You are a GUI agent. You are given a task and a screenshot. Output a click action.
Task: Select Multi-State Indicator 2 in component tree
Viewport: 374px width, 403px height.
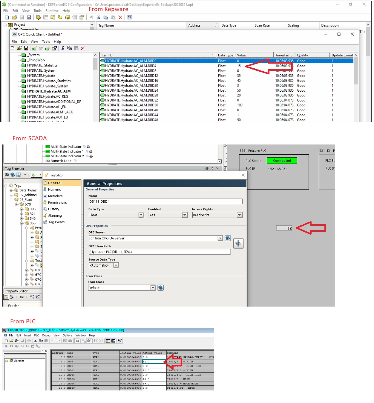pyautogui.click(x=67, y=156)
